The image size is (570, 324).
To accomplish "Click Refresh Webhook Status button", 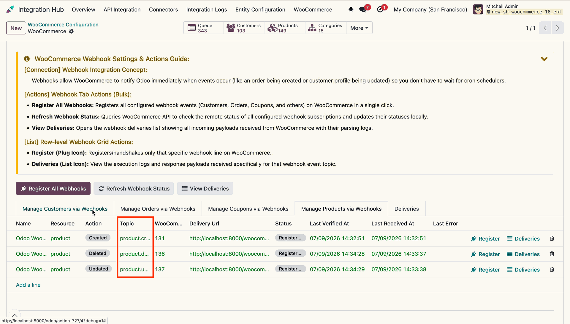I will [134, 189].
